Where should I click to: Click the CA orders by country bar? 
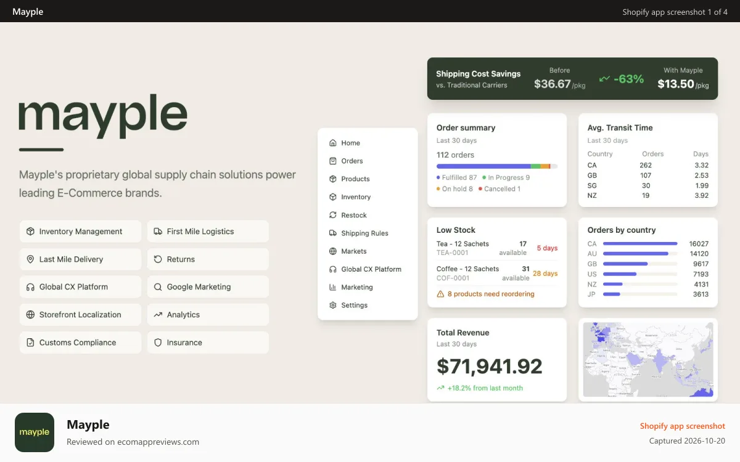(x=640, y=244)
